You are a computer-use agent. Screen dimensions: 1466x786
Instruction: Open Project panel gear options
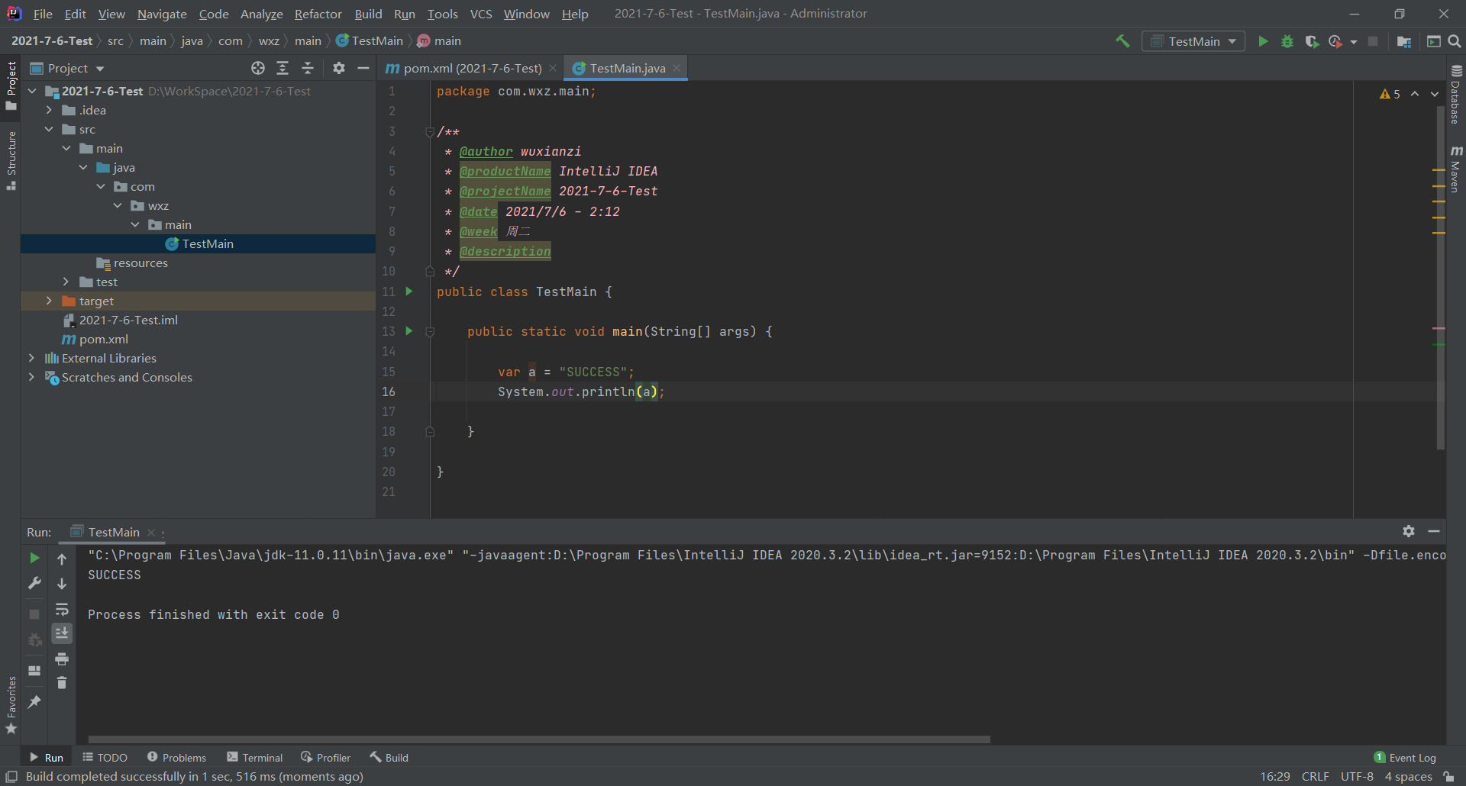coord(339,68)
